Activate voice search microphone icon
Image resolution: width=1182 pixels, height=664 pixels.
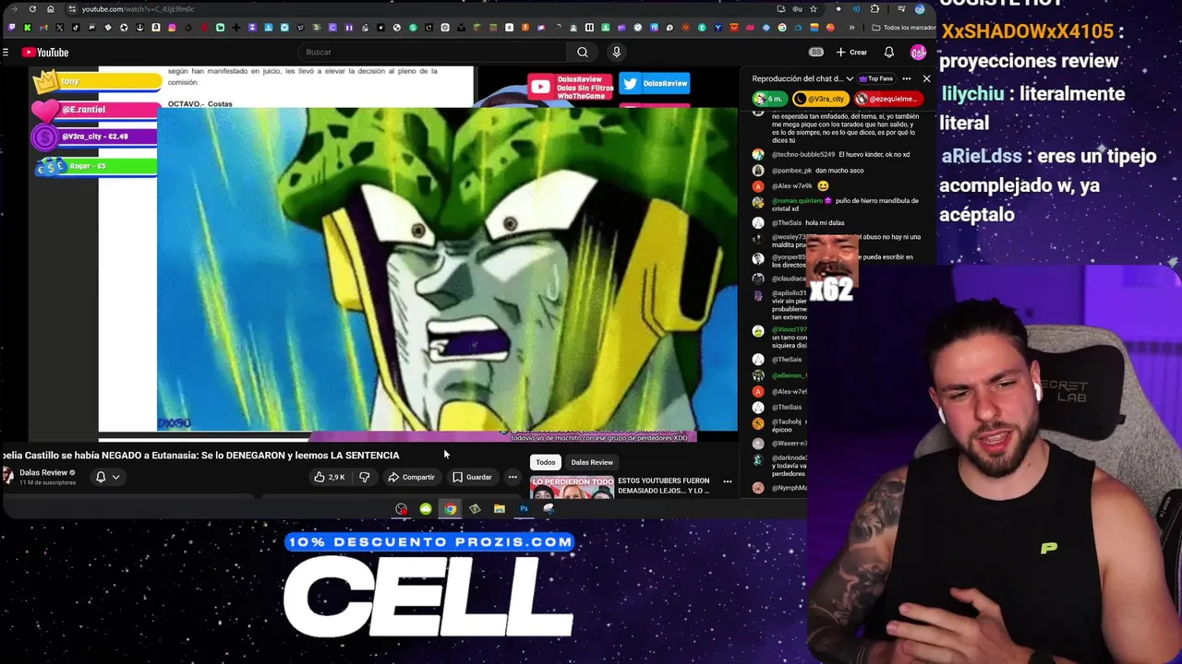click(616, 53)
